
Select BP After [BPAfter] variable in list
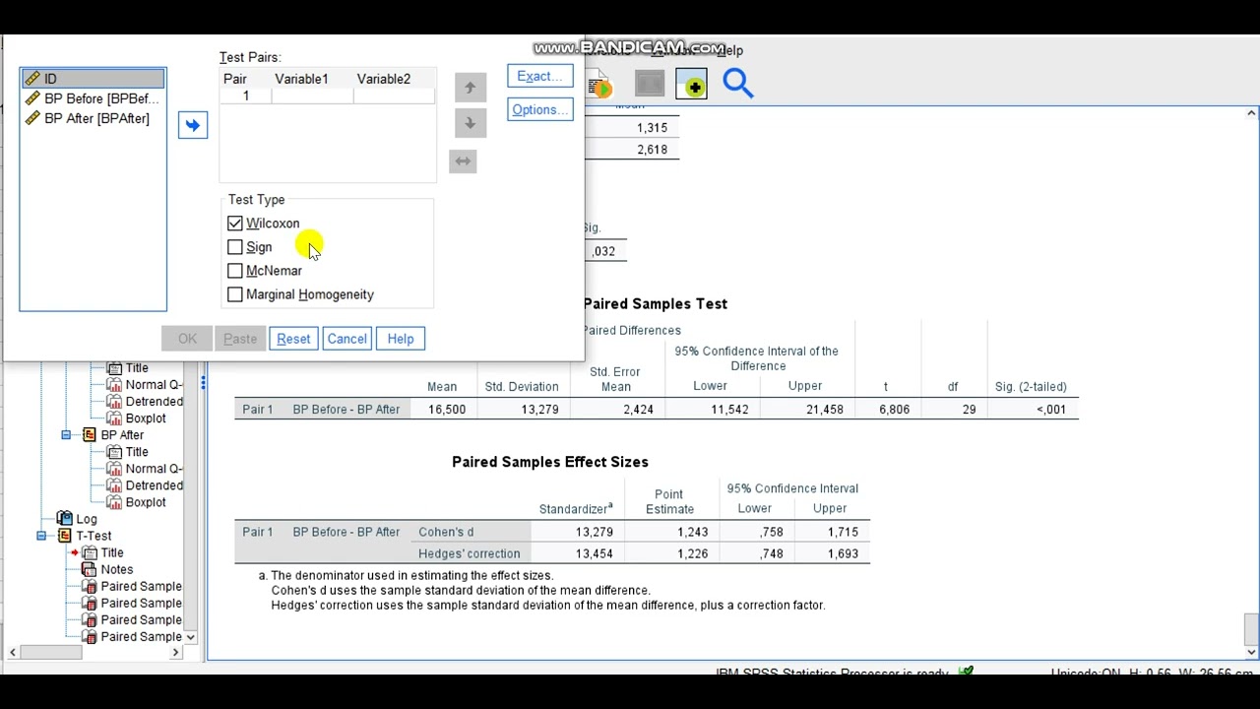(93, 118)
